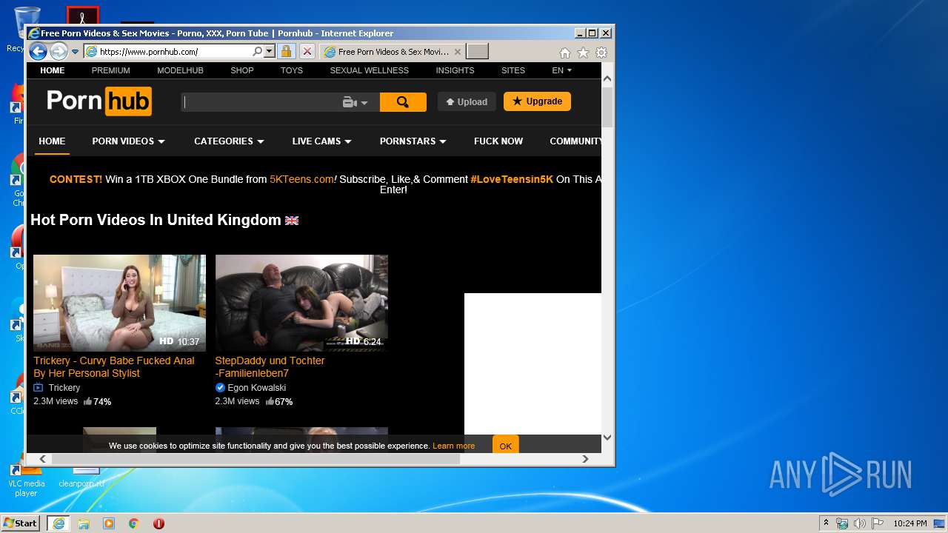Select the Free Videos browser tab
Image resolution: width=948 pixels, height=533 pixels.
393,52
